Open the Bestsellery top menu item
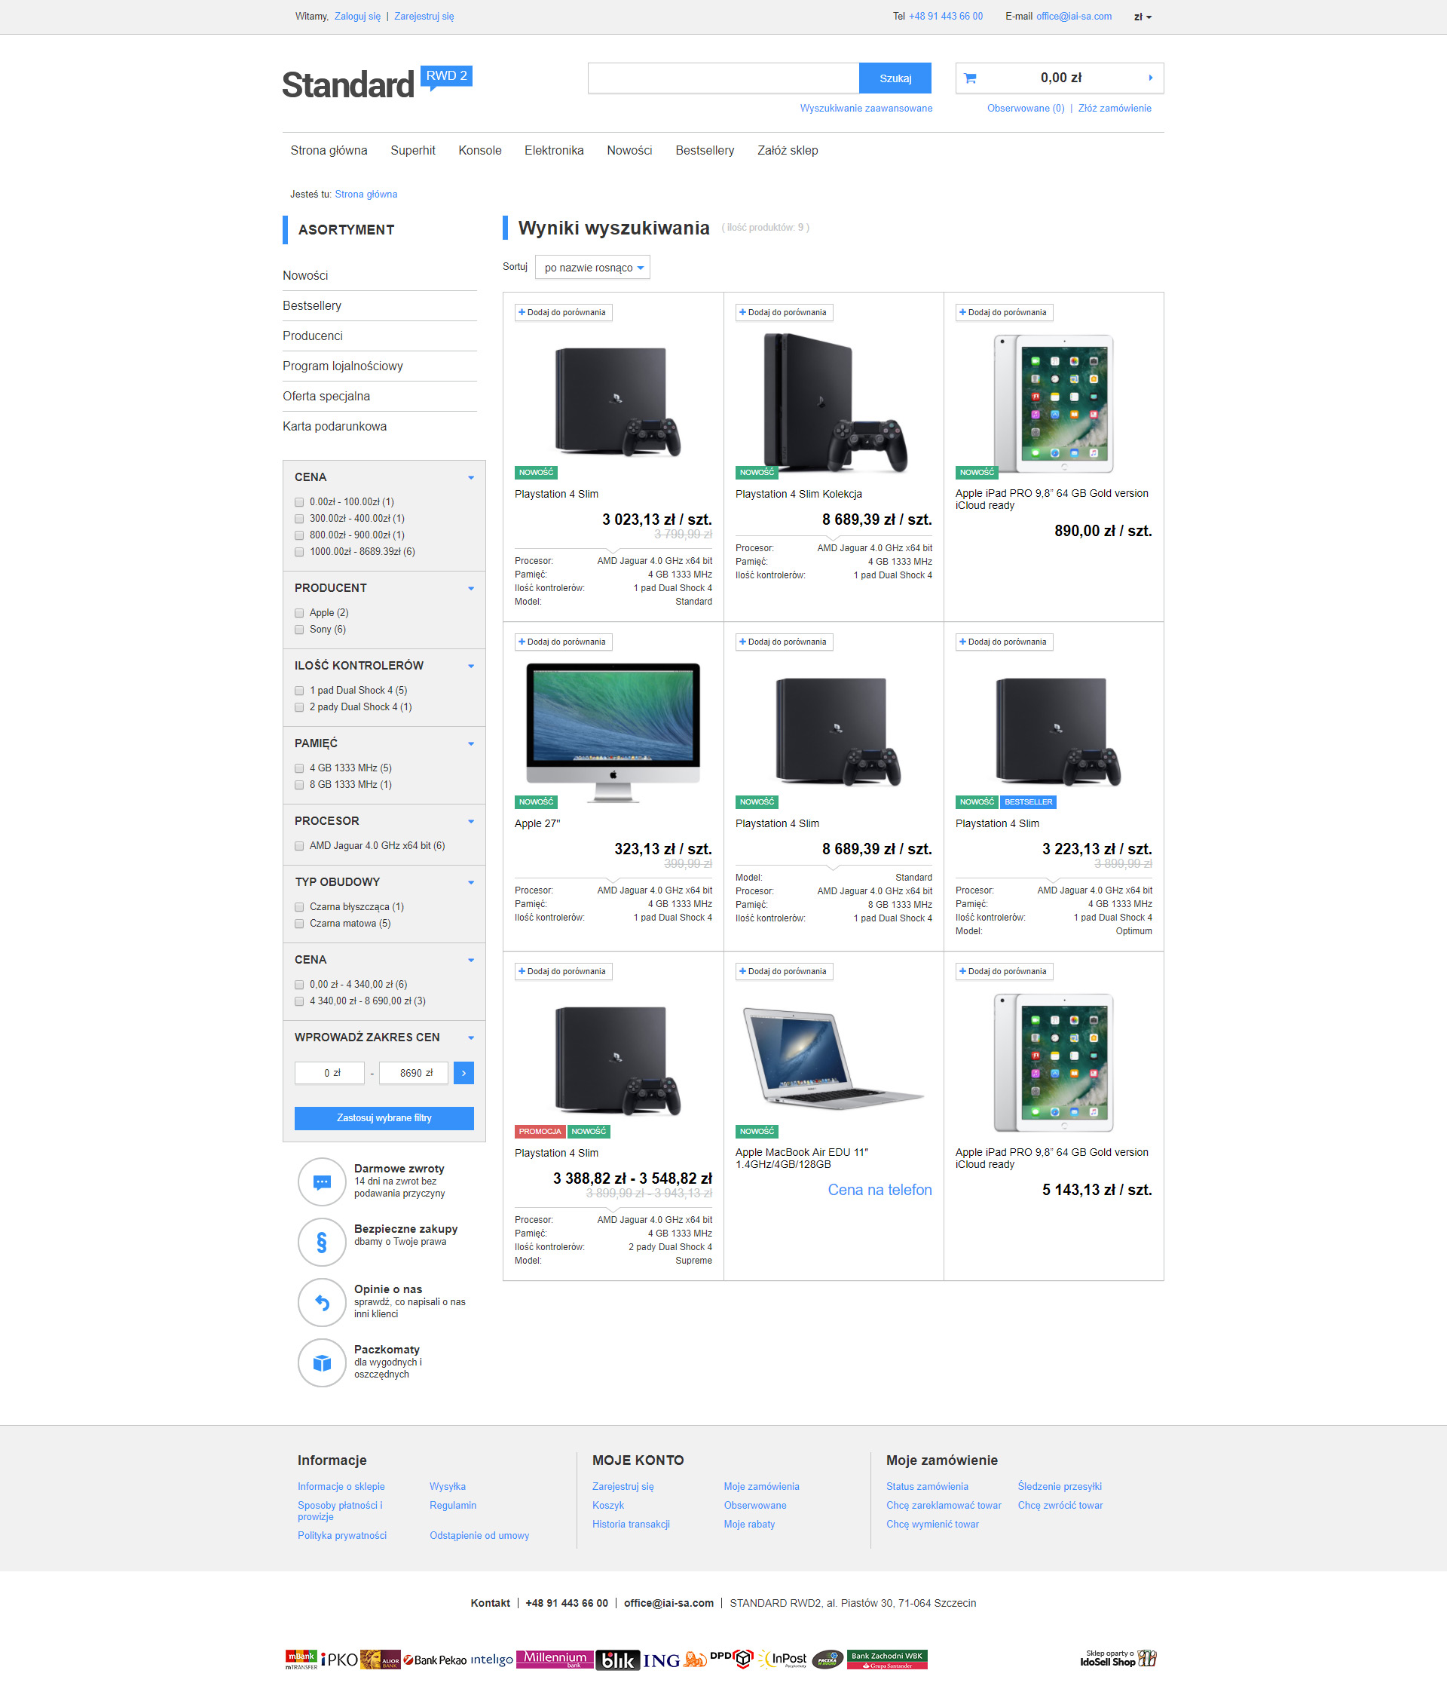 click(705, 150)
